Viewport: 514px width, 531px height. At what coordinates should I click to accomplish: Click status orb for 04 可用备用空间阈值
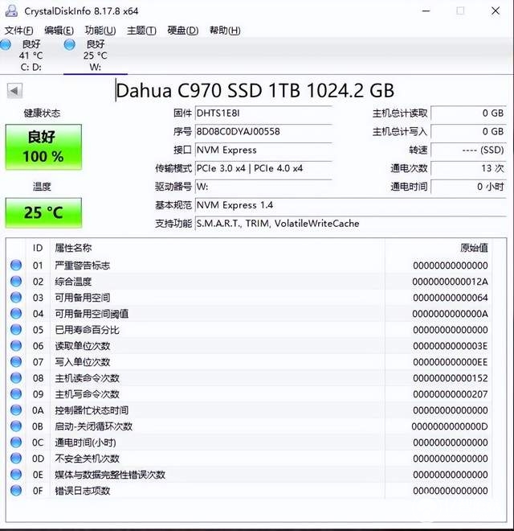(x=16, y=313)
